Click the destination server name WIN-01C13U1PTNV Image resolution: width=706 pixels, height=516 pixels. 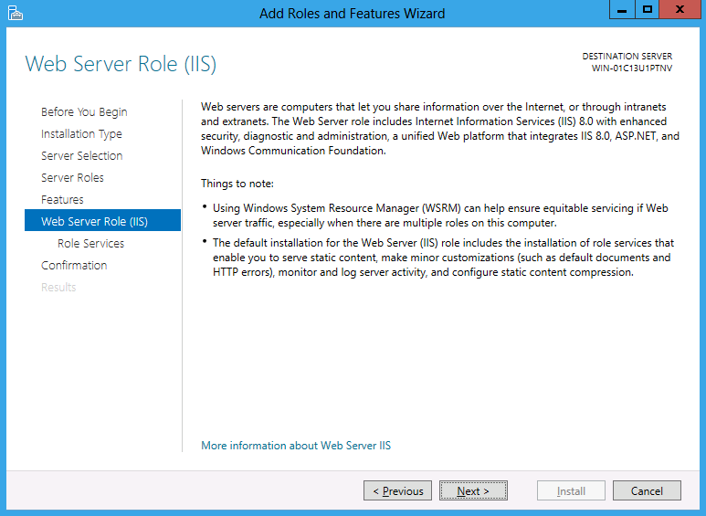[x=632, y=68]
